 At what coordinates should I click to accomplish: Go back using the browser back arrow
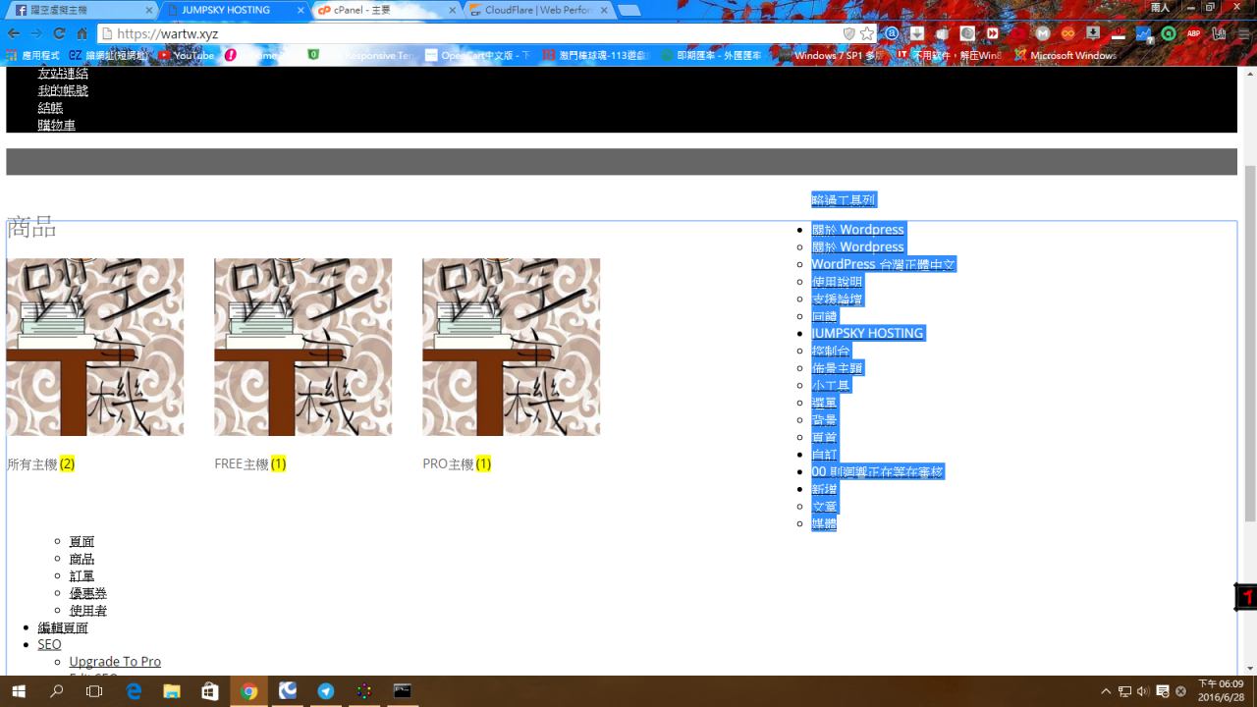pyautogui.click(x=14, y=33)
